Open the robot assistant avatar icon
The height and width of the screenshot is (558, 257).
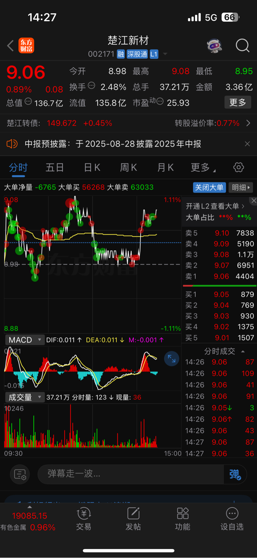click(215, 46)
